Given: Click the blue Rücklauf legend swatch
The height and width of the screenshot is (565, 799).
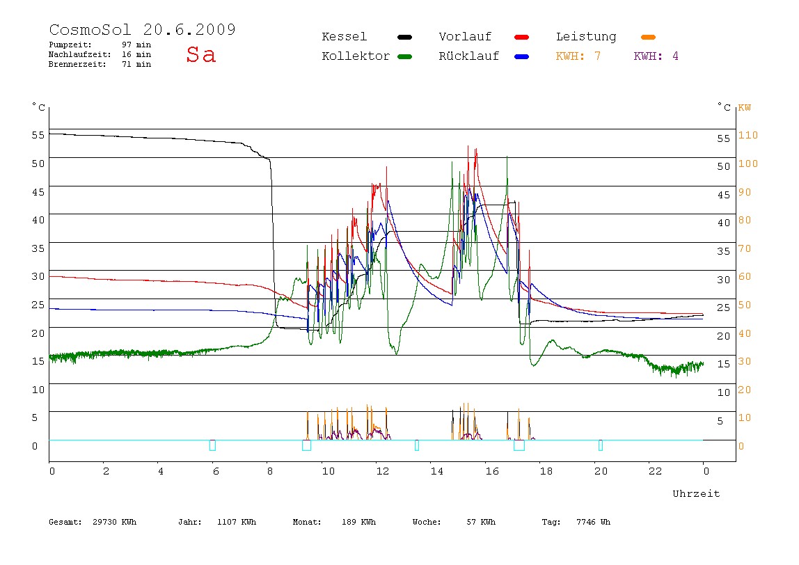Looking at the screenshot, I should (x=522, y=56).
